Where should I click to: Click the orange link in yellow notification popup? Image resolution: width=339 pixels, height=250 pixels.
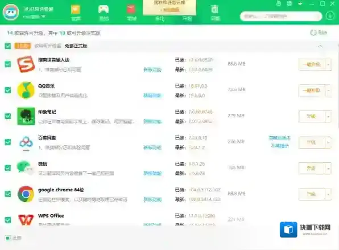171,10
